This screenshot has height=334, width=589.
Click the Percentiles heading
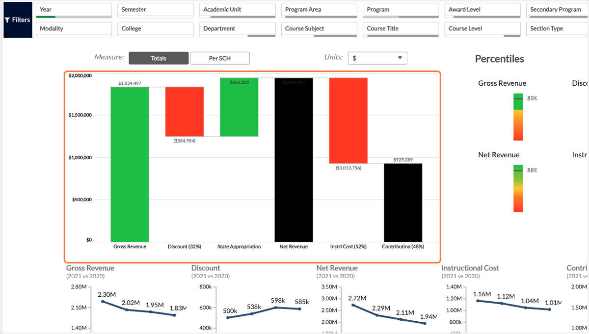(500, 59)
